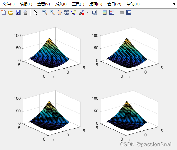Toggle the Data Cursor tool
177x150 pixels.
tap(74, 12)
